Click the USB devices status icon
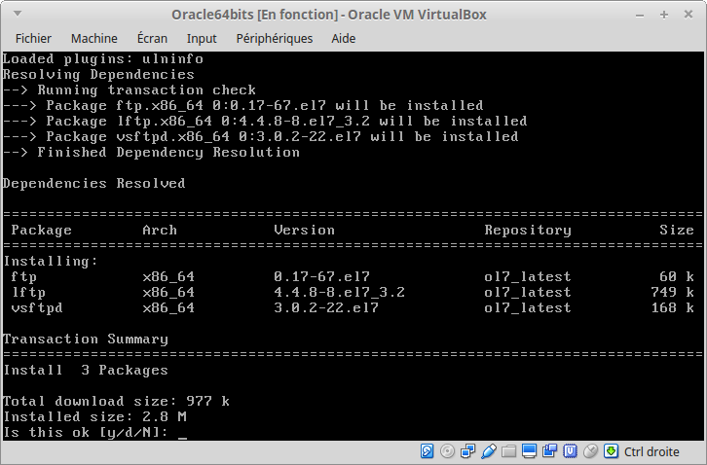The width and height of the screenshot is (707, 465). pyautogui.click(x=488, y=451)
